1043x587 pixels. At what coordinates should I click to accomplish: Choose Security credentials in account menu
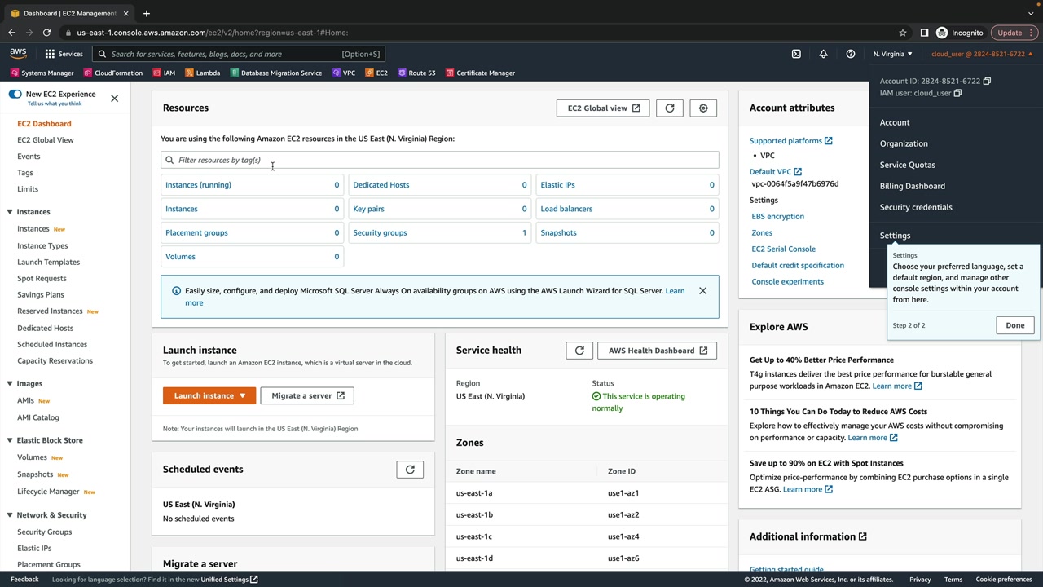[x=915, y=207]
